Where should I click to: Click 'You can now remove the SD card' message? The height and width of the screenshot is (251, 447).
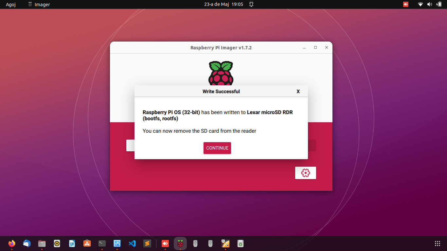pyautogui.click(x=199, y=131)
